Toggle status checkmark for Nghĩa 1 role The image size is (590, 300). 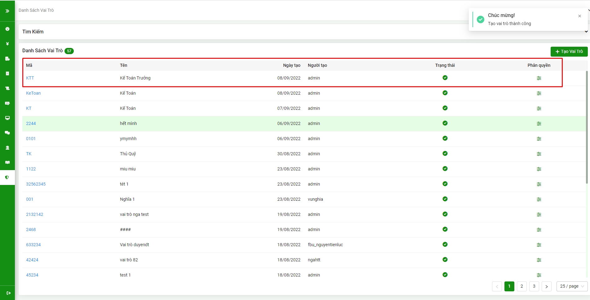pos(445,199)
